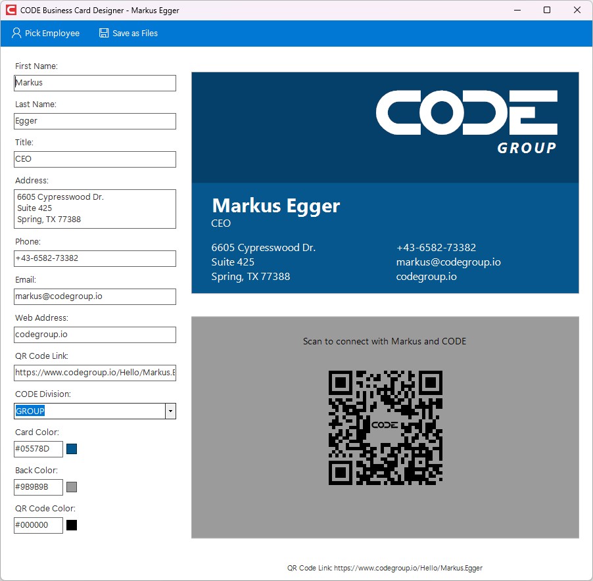The height and width of the screenshot is (581, 593).
Task: Click the QR Code Link input
Action: (95, 373)
